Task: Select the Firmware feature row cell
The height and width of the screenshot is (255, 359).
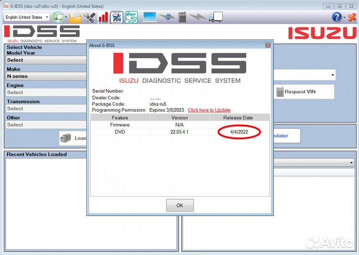Action: tap(120, 125)
